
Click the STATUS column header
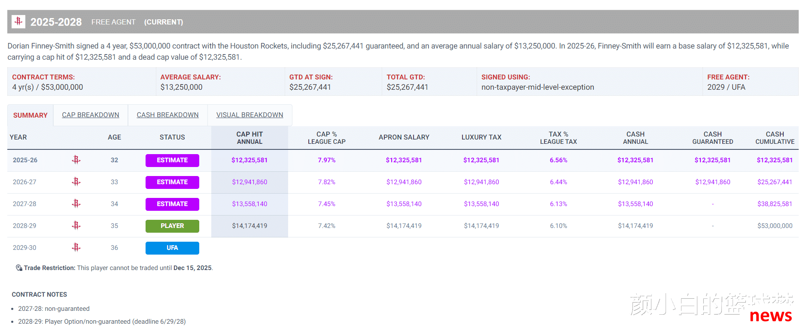(x=172, y=137)
